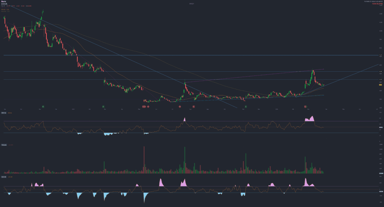Click the red marker below the March spike

pyautogui.click(x=305, y=106)
